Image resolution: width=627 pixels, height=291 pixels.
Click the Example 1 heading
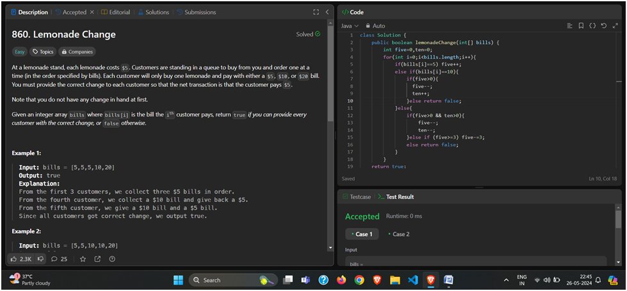[26, 153]
